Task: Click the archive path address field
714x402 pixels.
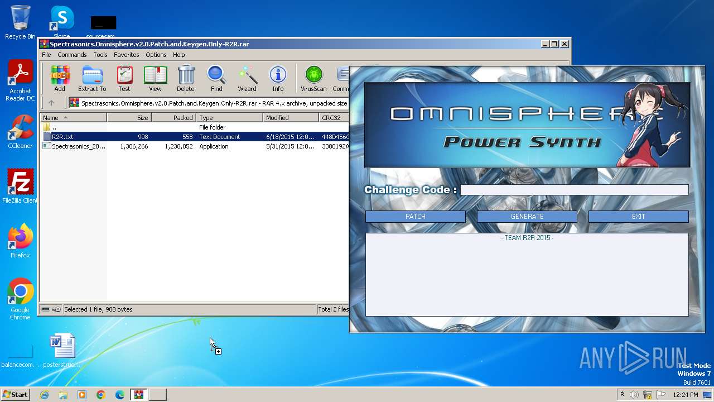Action: [209, 103]
